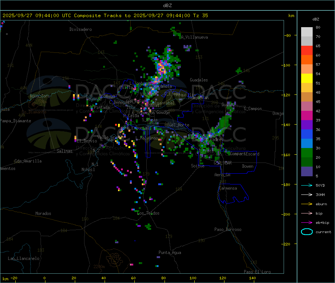The height and width of the screenshot is (283, 335).
Task: Click the Compant map label near Escard
Action: (238, 154)
